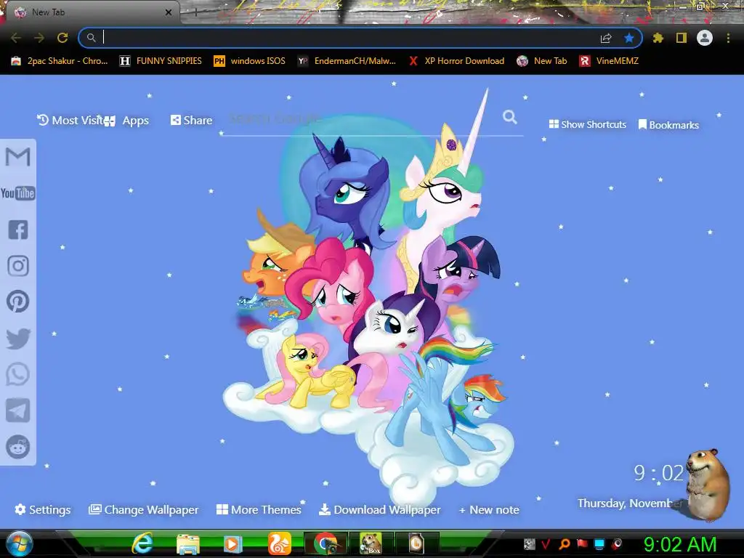Open Windows Explorer folder on taskbar

click(188, 543)
